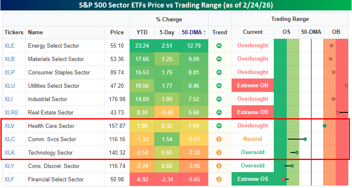Click the XLF sideways trend icon
The width and height of the screenshot is (352, 188).
tap(219, 179)
